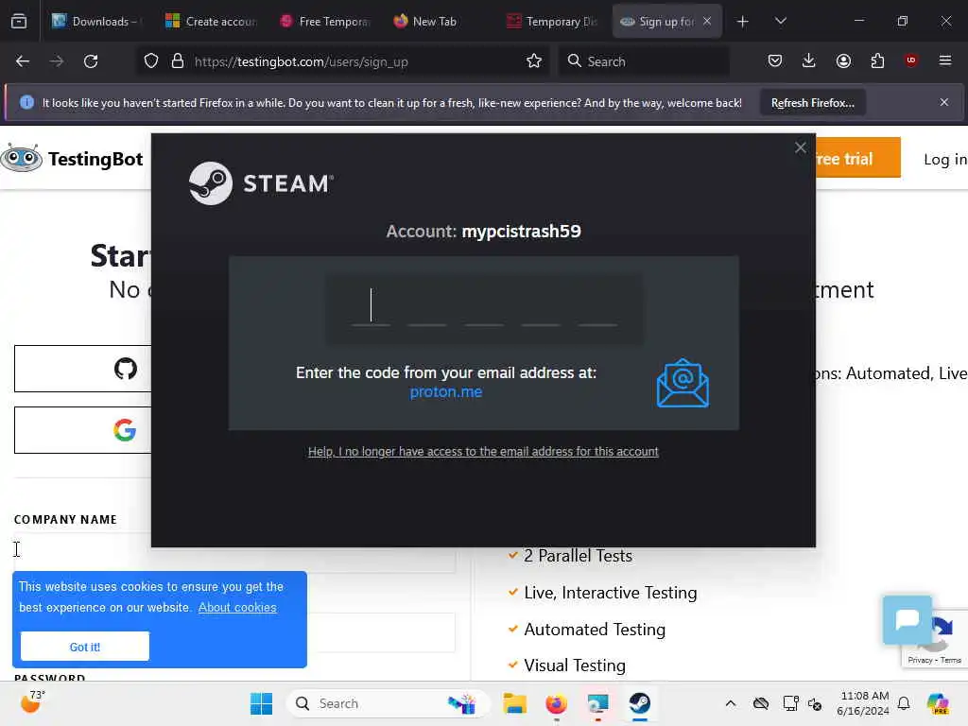Open the Firefox View icon
Image resolution: width=968 pixels, height=726 pixels.
pyautogui.click(x=19, y=21)
